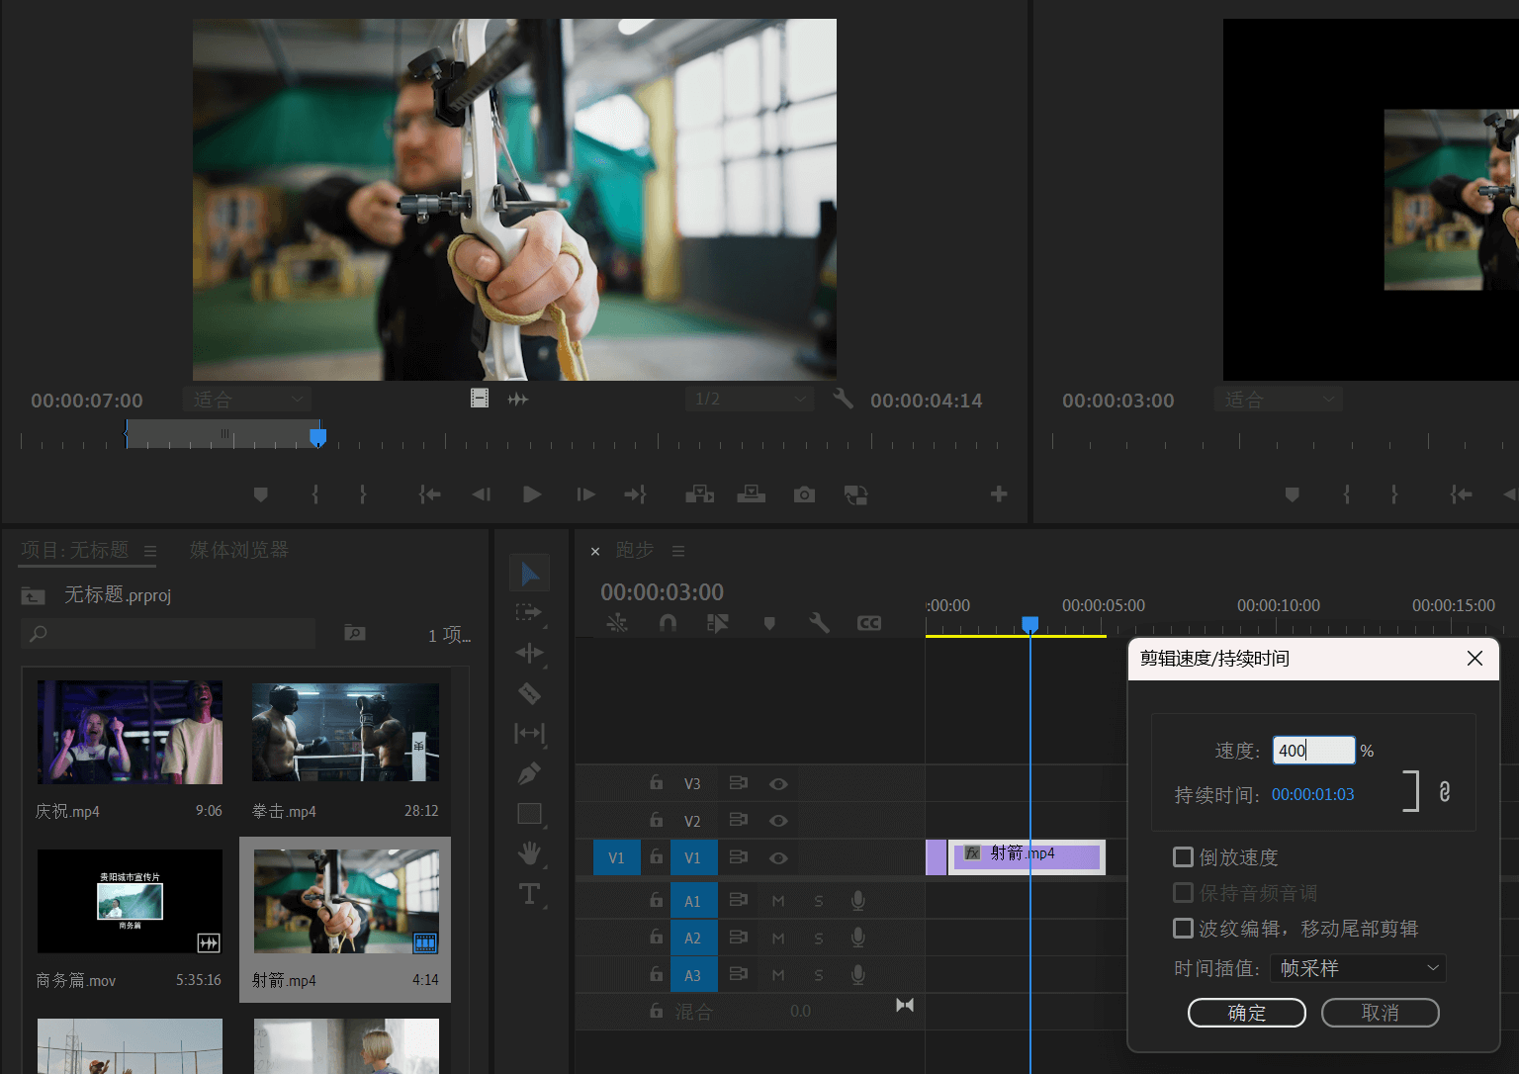Click find-bin icon in project panel
This screenshot has height=1074, width=1519.
coord(355,633)
